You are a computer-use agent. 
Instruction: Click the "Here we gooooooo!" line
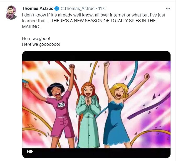coord(41,44)
